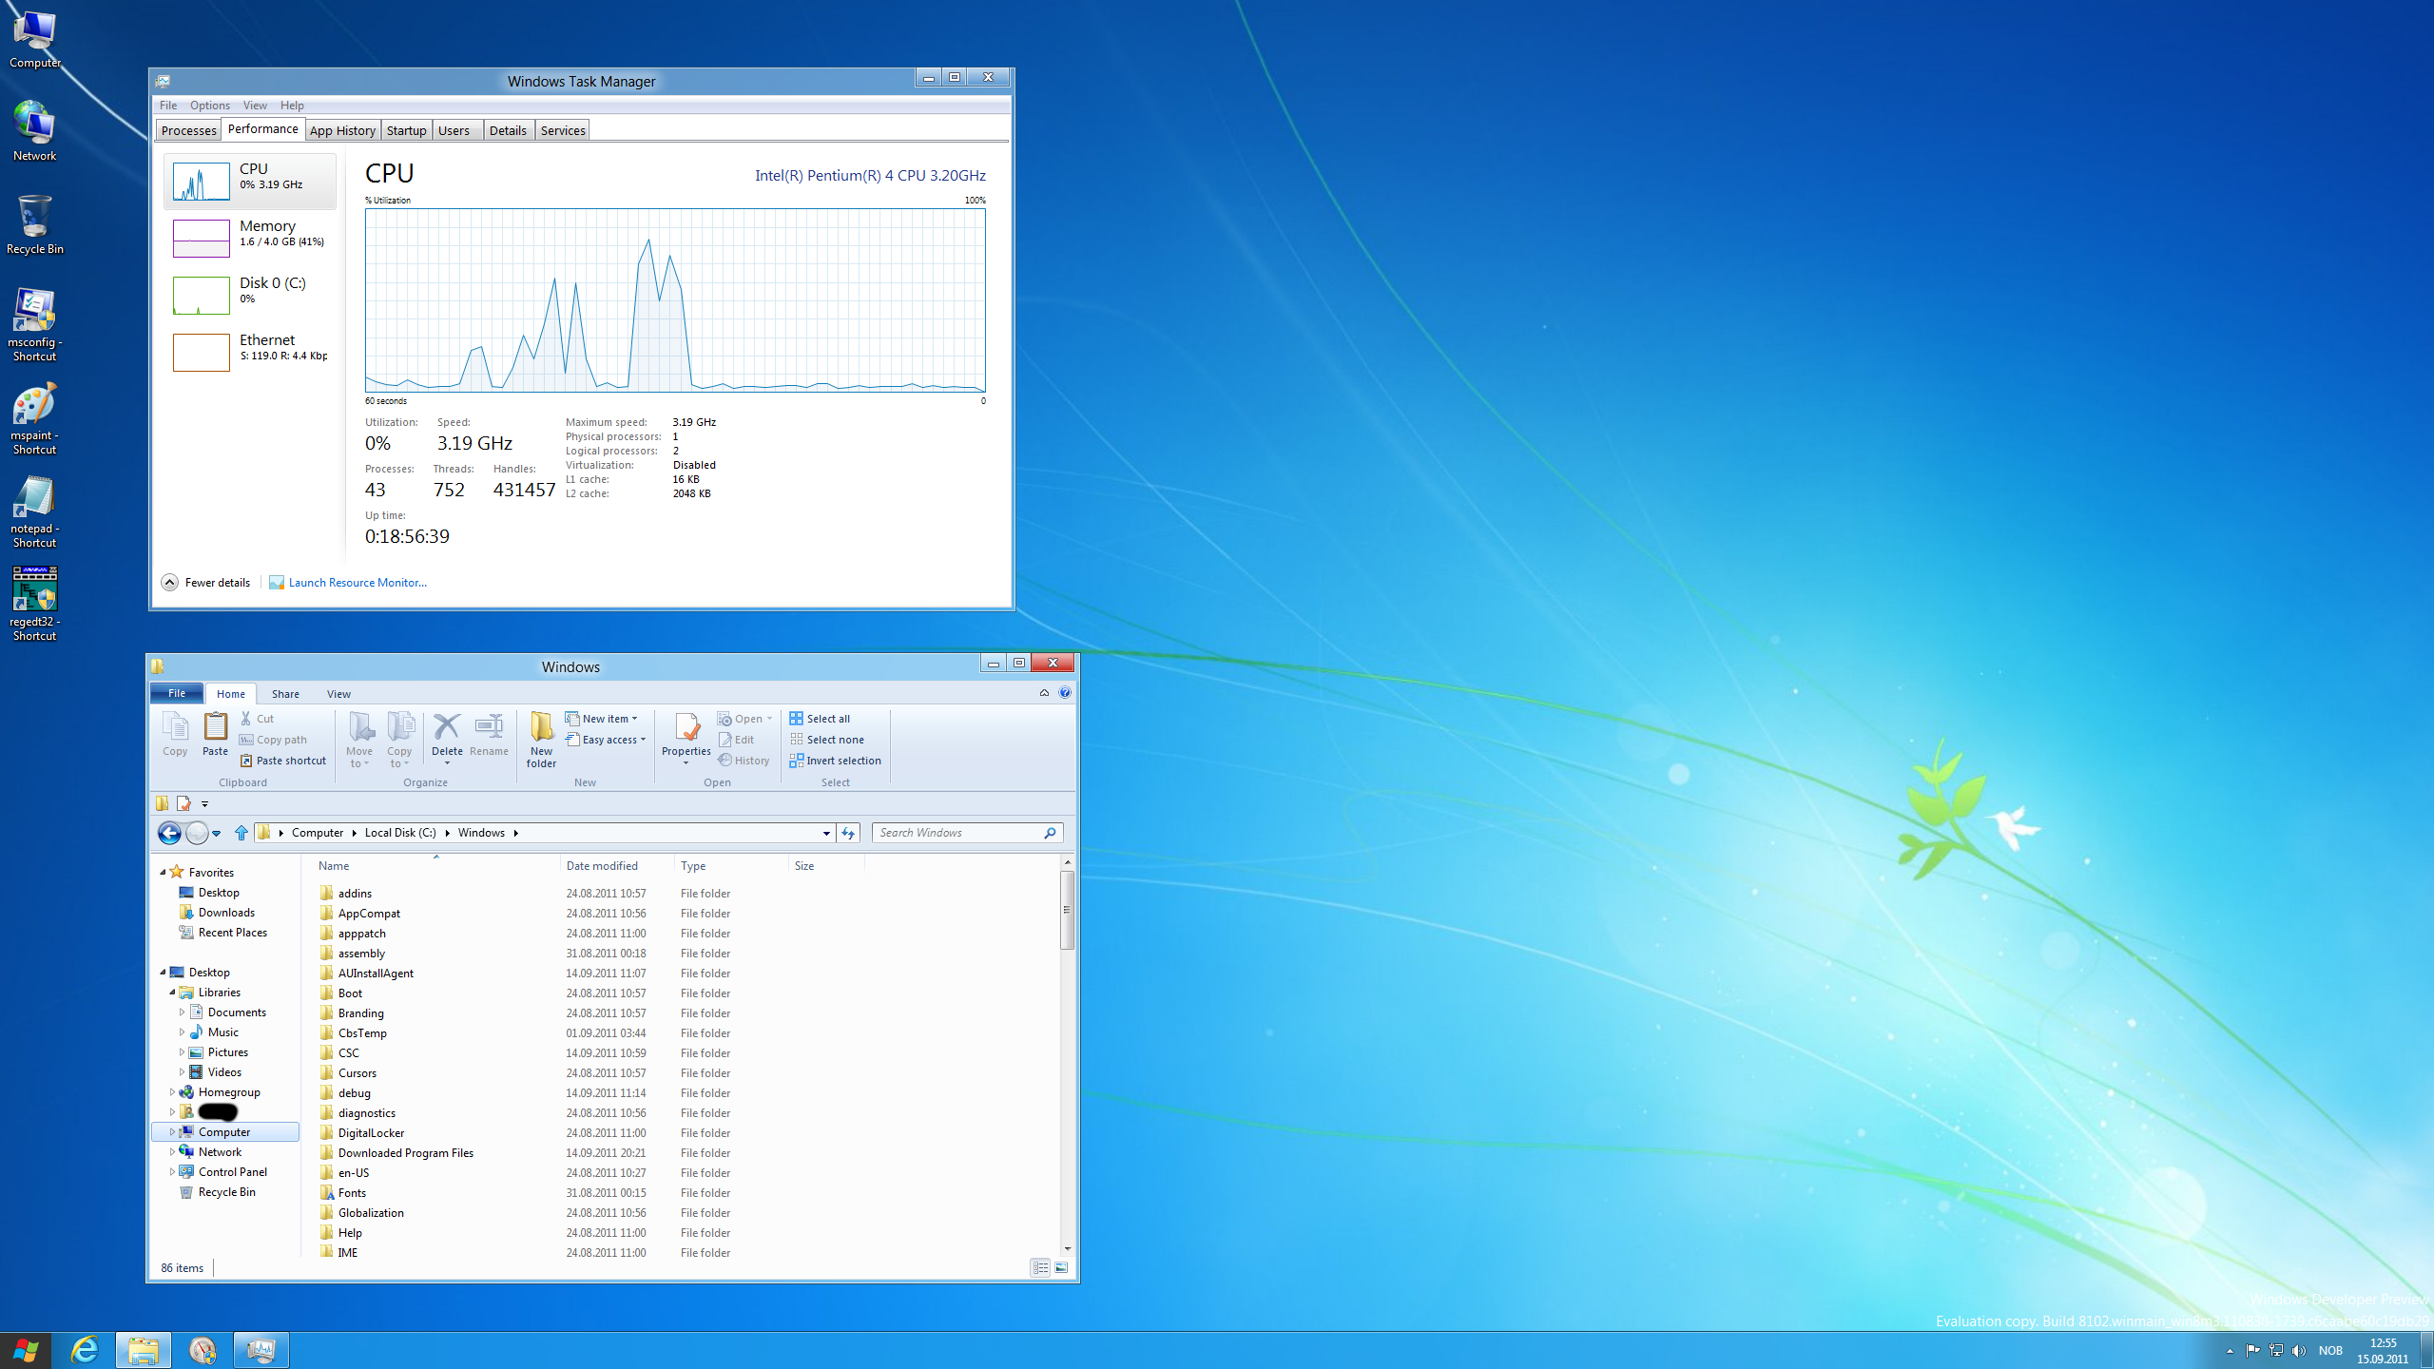The image size is (2434, 1369).
Task: Click the Copy icon in the Explorer ribbon
Action: 175,734
